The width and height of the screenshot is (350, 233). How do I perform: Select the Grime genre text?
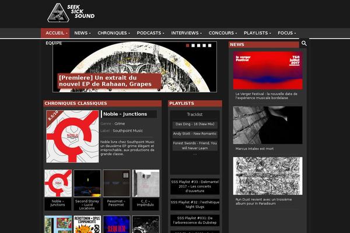pyautogui.click(x=120, y=123)
